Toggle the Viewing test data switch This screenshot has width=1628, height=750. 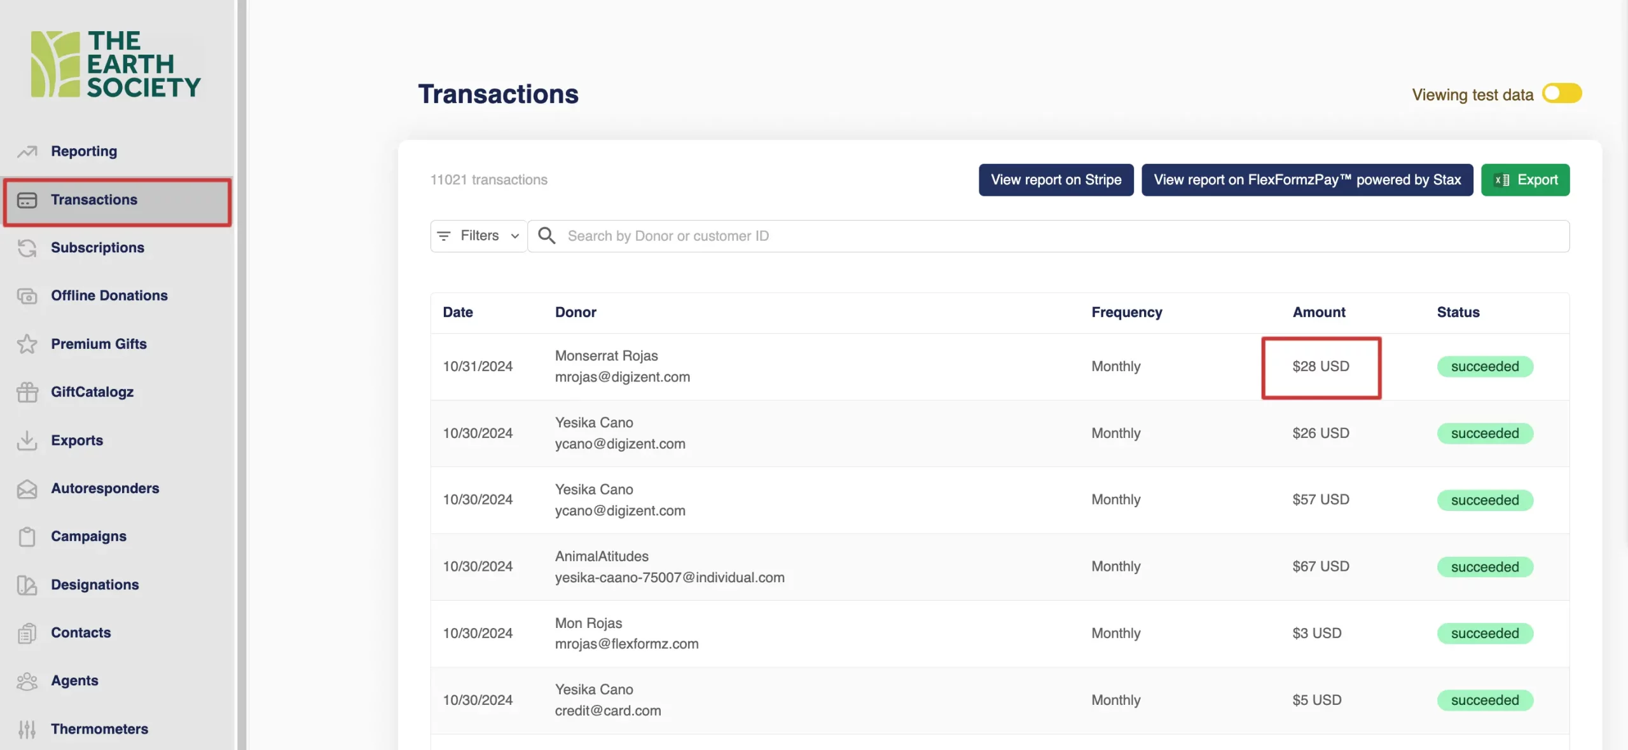point(1561,94)
